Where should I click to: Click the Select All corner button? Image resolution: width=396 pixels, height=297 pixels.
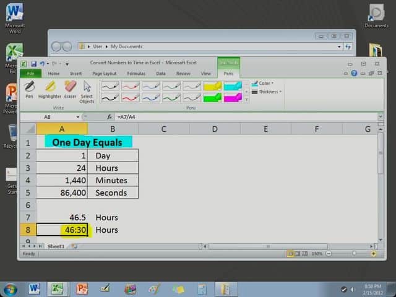[x=28, y=129]
